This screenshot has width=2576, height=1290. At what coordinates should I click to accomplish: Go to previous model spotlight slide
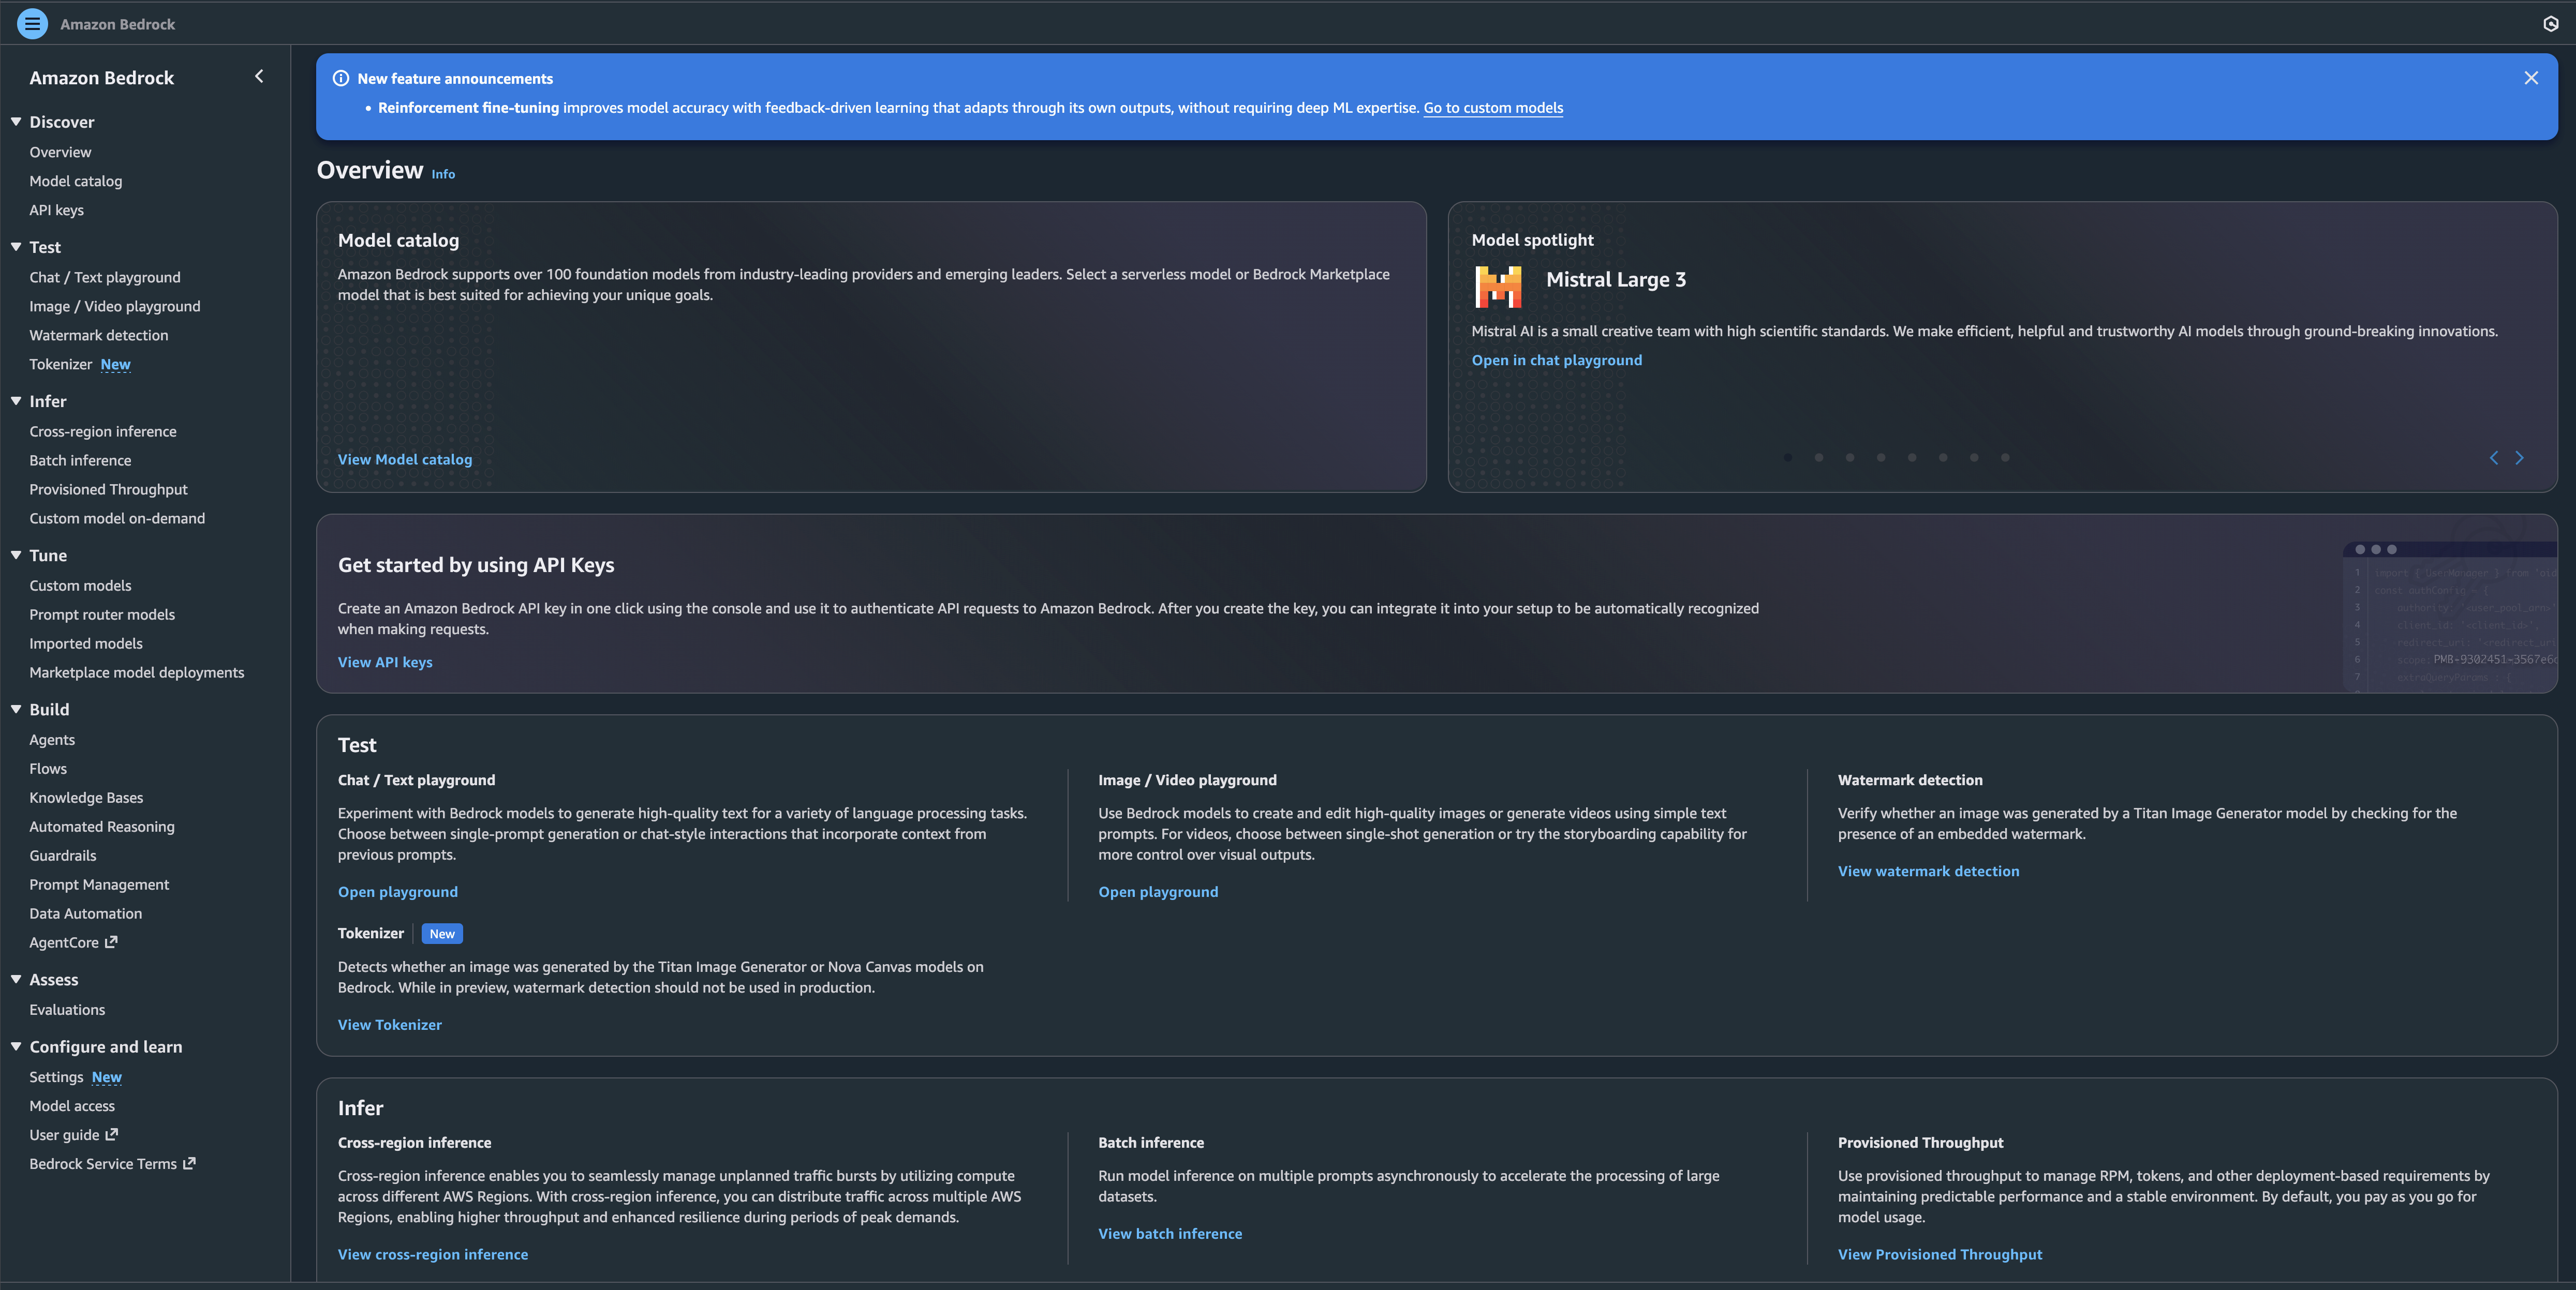pos(2493,458)
